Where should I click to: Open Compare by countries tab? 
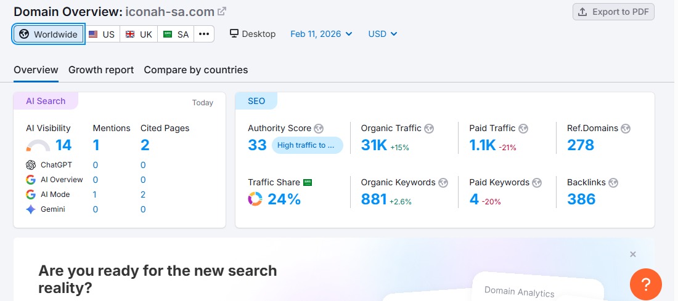[x=196, y=70]
